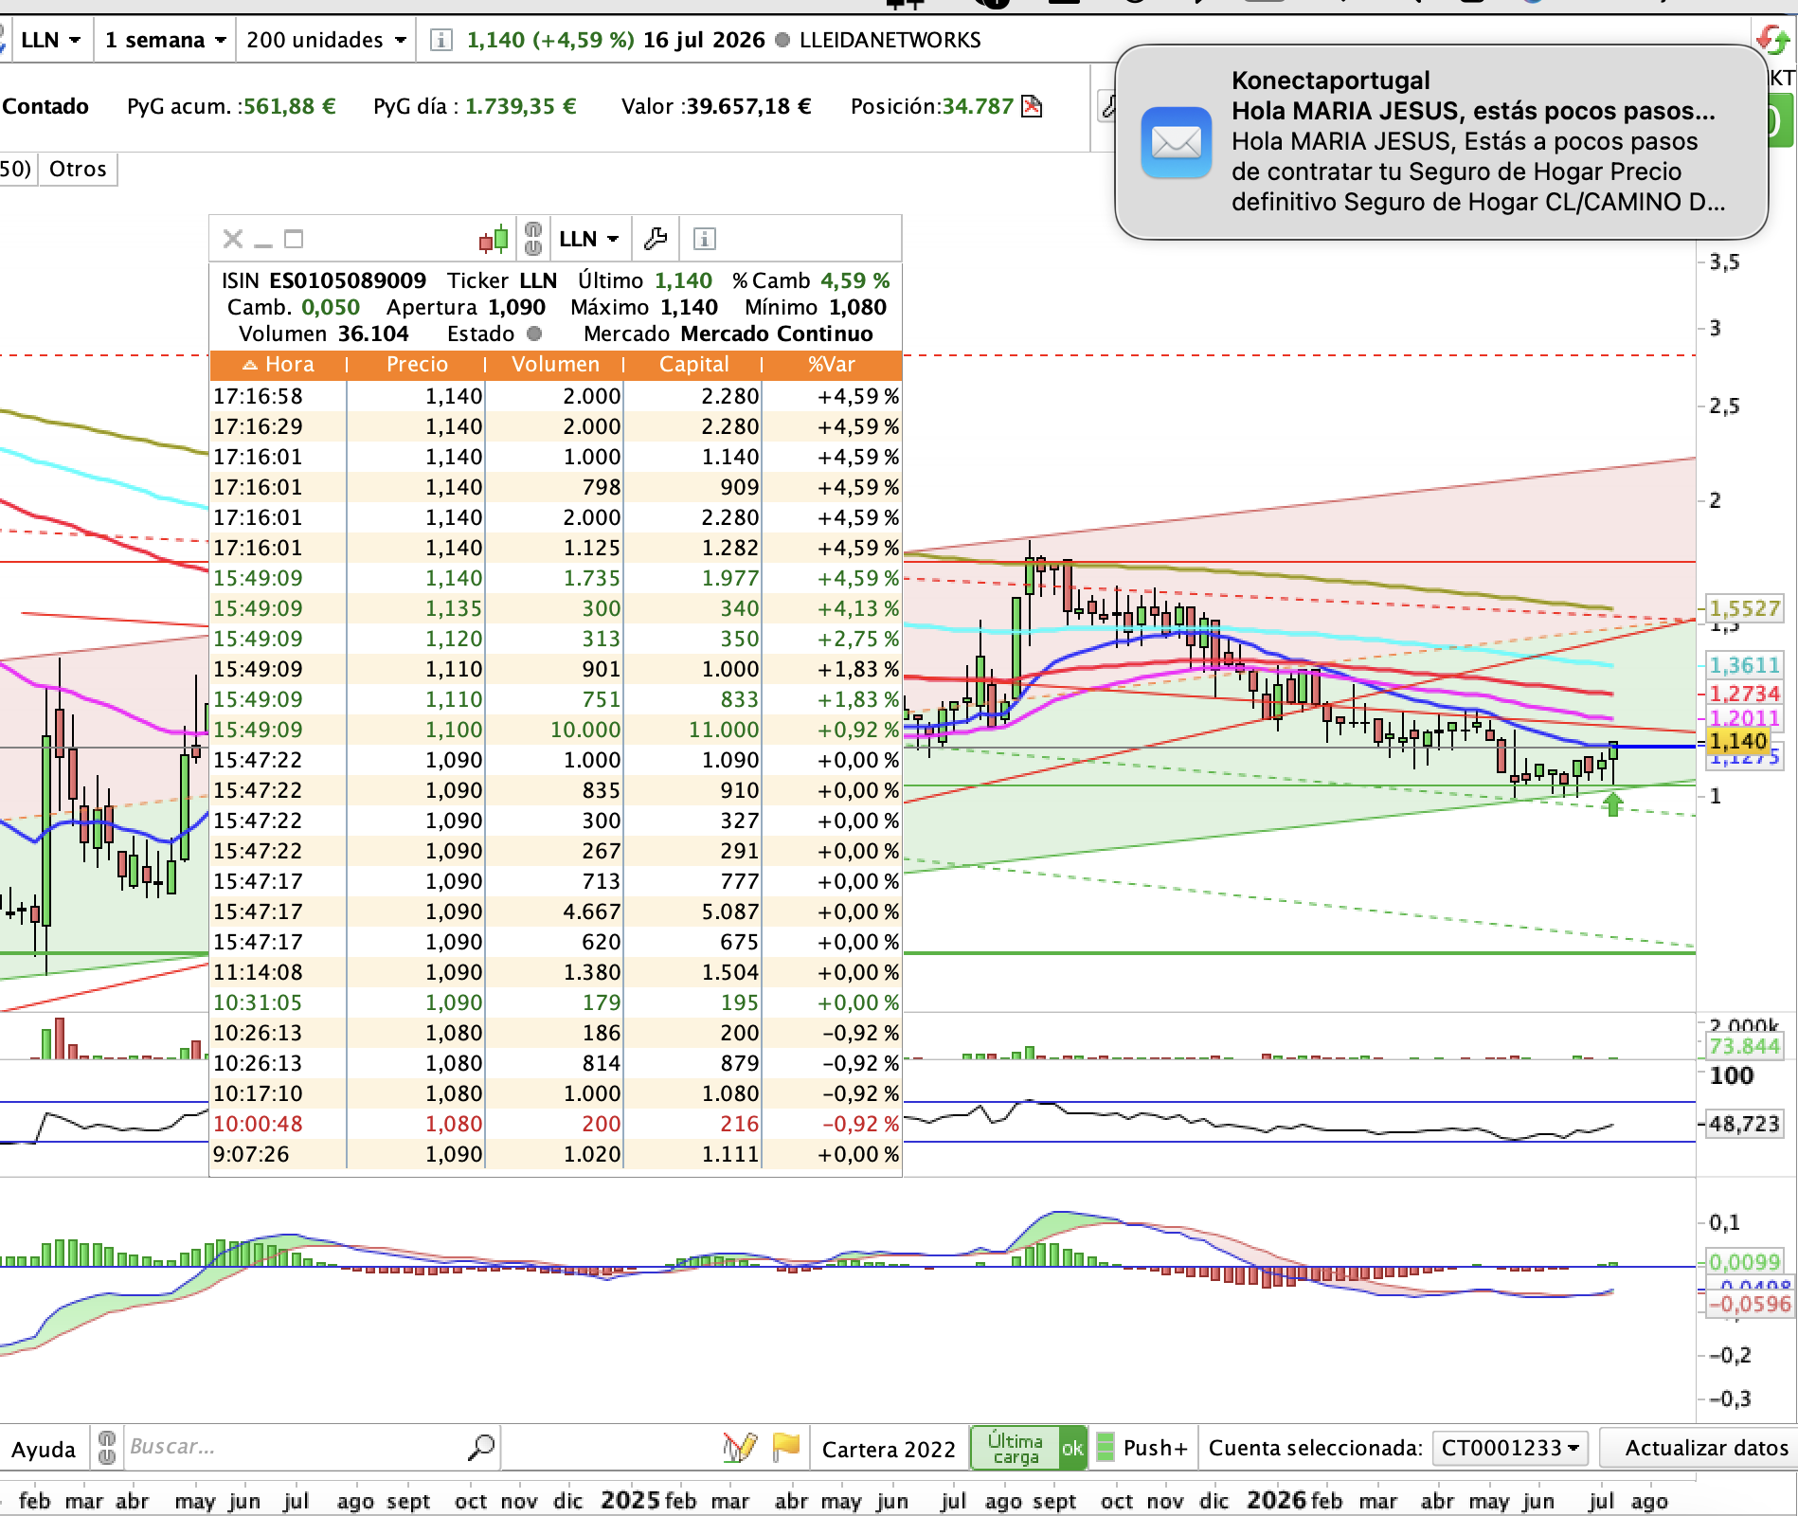This screenshot has width=1798, height=1516.
Task: Expand the 200 unidades dropdown
Action: click(326, 40)
